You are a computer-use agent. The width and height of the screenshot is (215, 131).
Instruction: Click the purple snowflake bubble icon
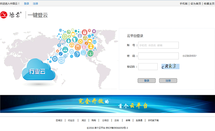(94, 31)
